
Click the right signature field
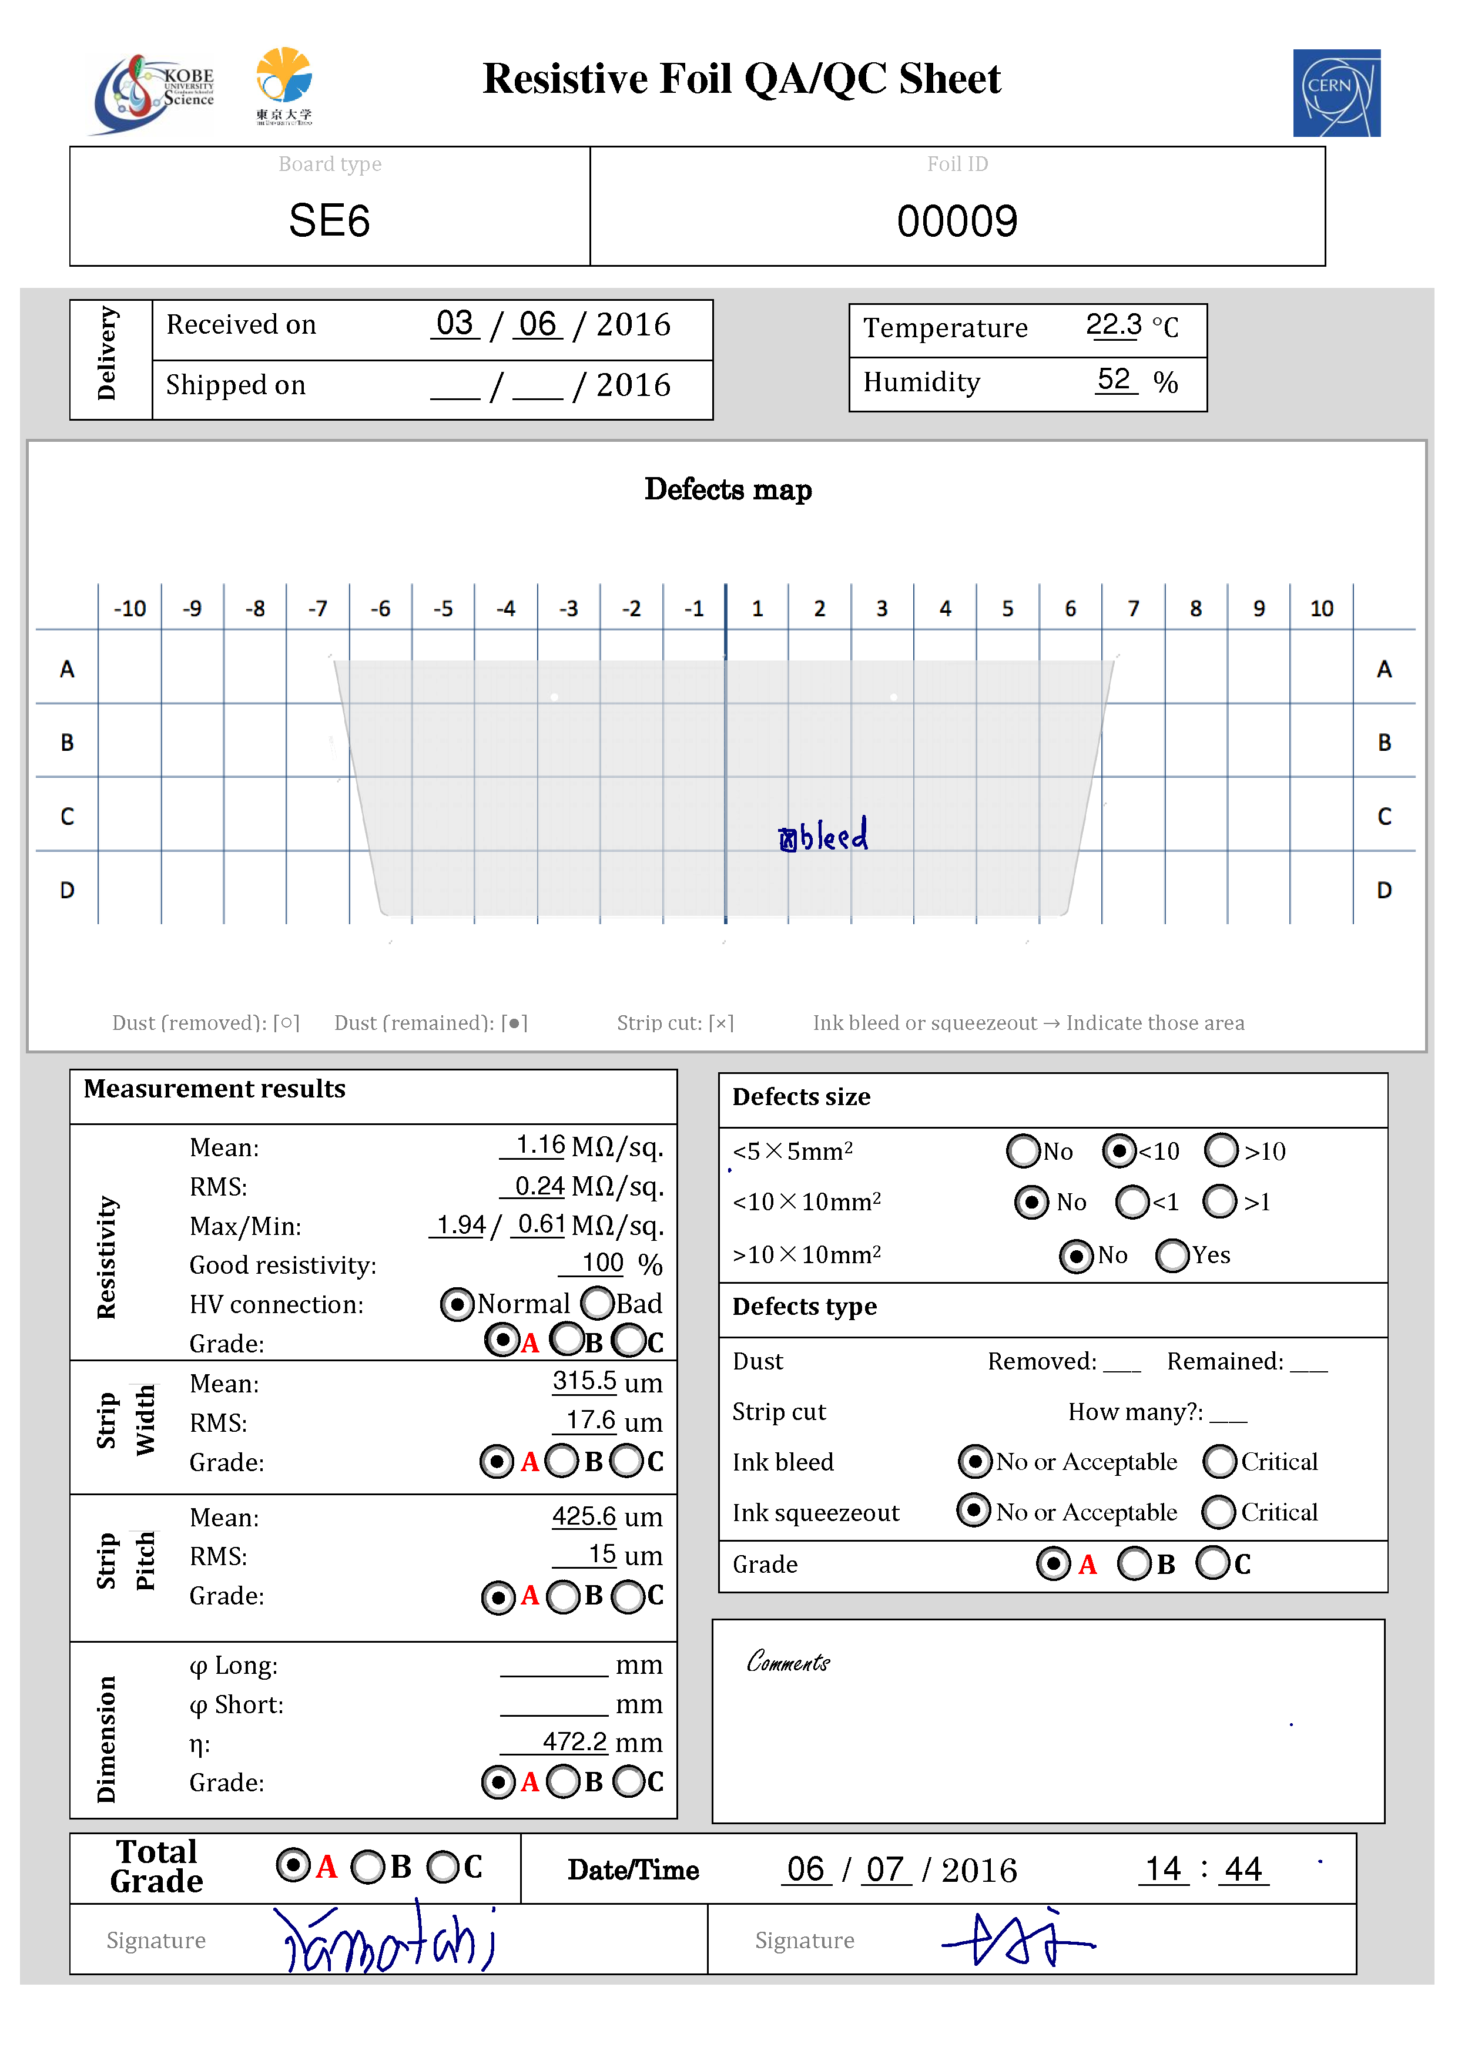pyautogui.click(x=1031, y=1939)
